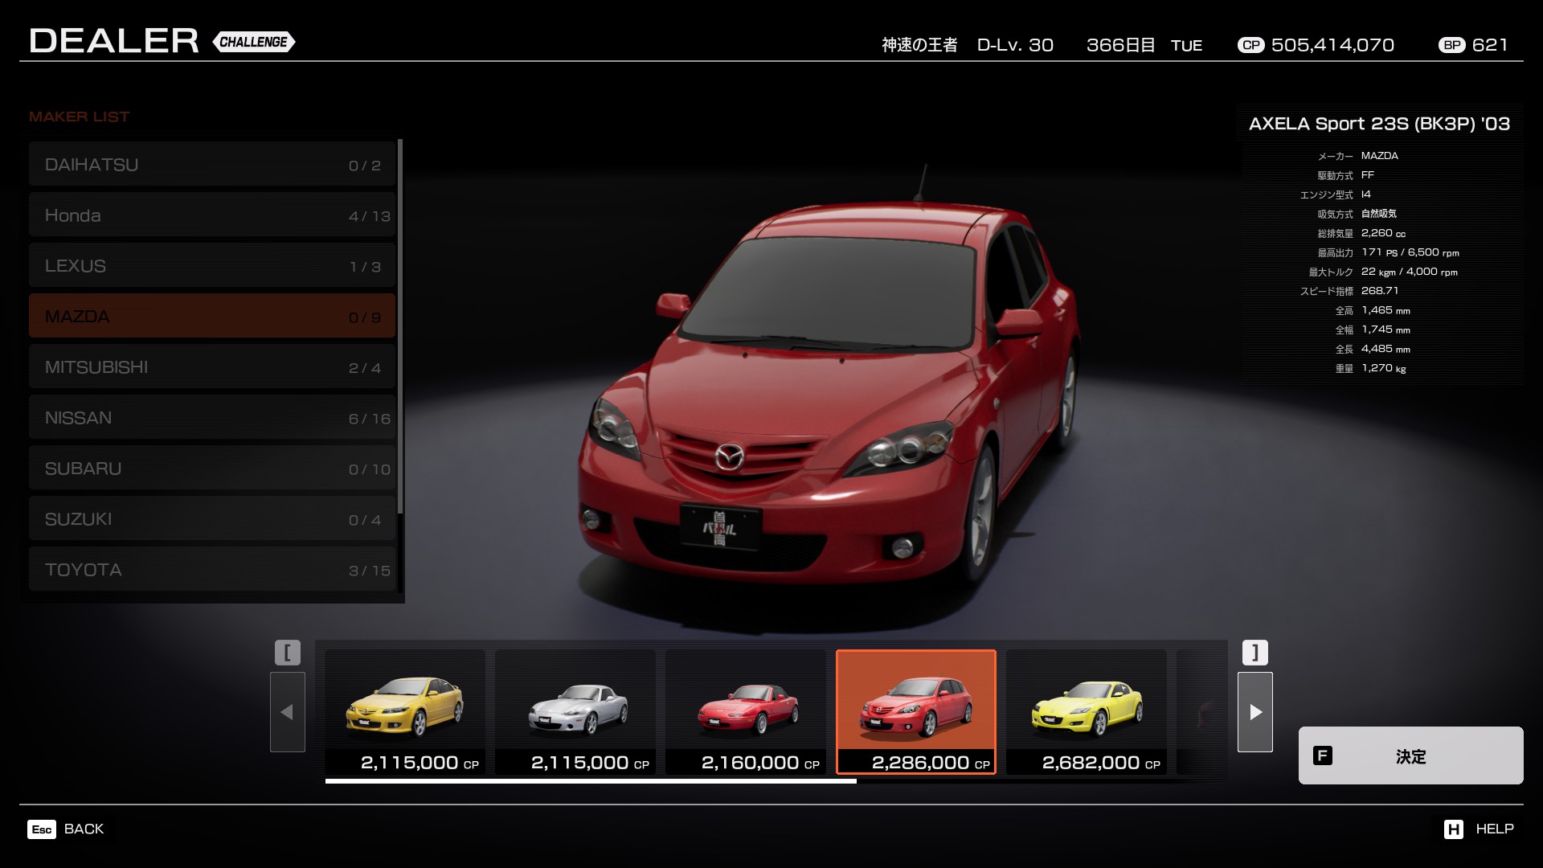Image resolution: width=1543 pixels, height=868 pixels.
Task: Click the CP credits icon
Action: click(x=1250, y=46)
